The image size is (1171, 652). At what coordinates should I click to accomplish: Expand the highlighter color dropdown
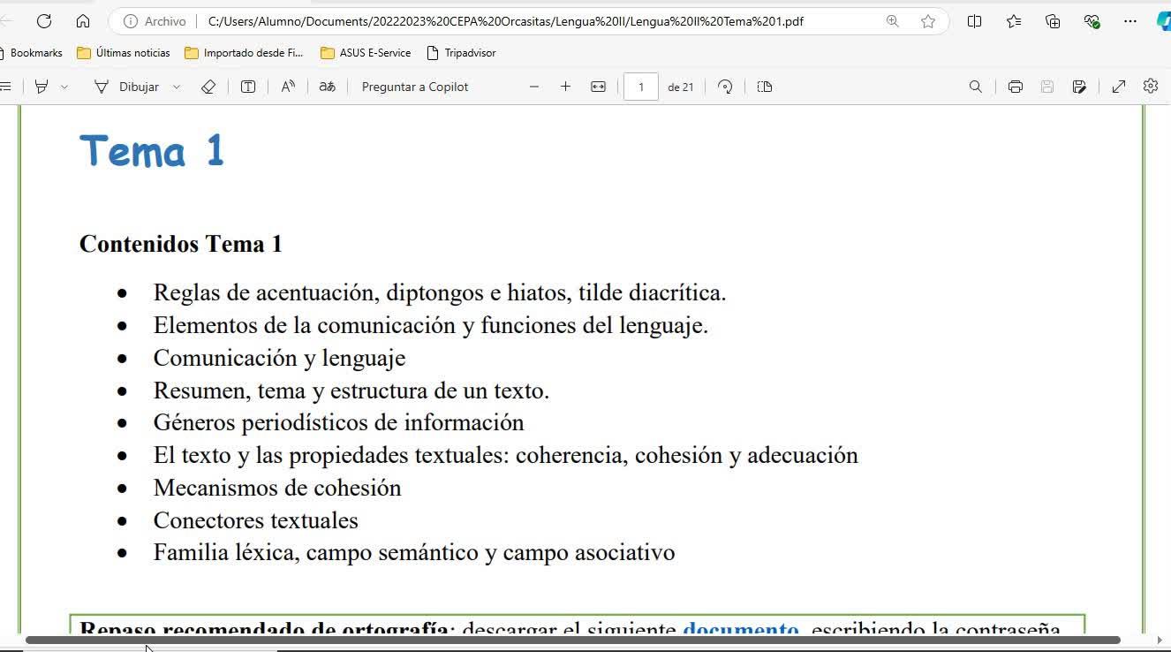[x=64, y=87]
